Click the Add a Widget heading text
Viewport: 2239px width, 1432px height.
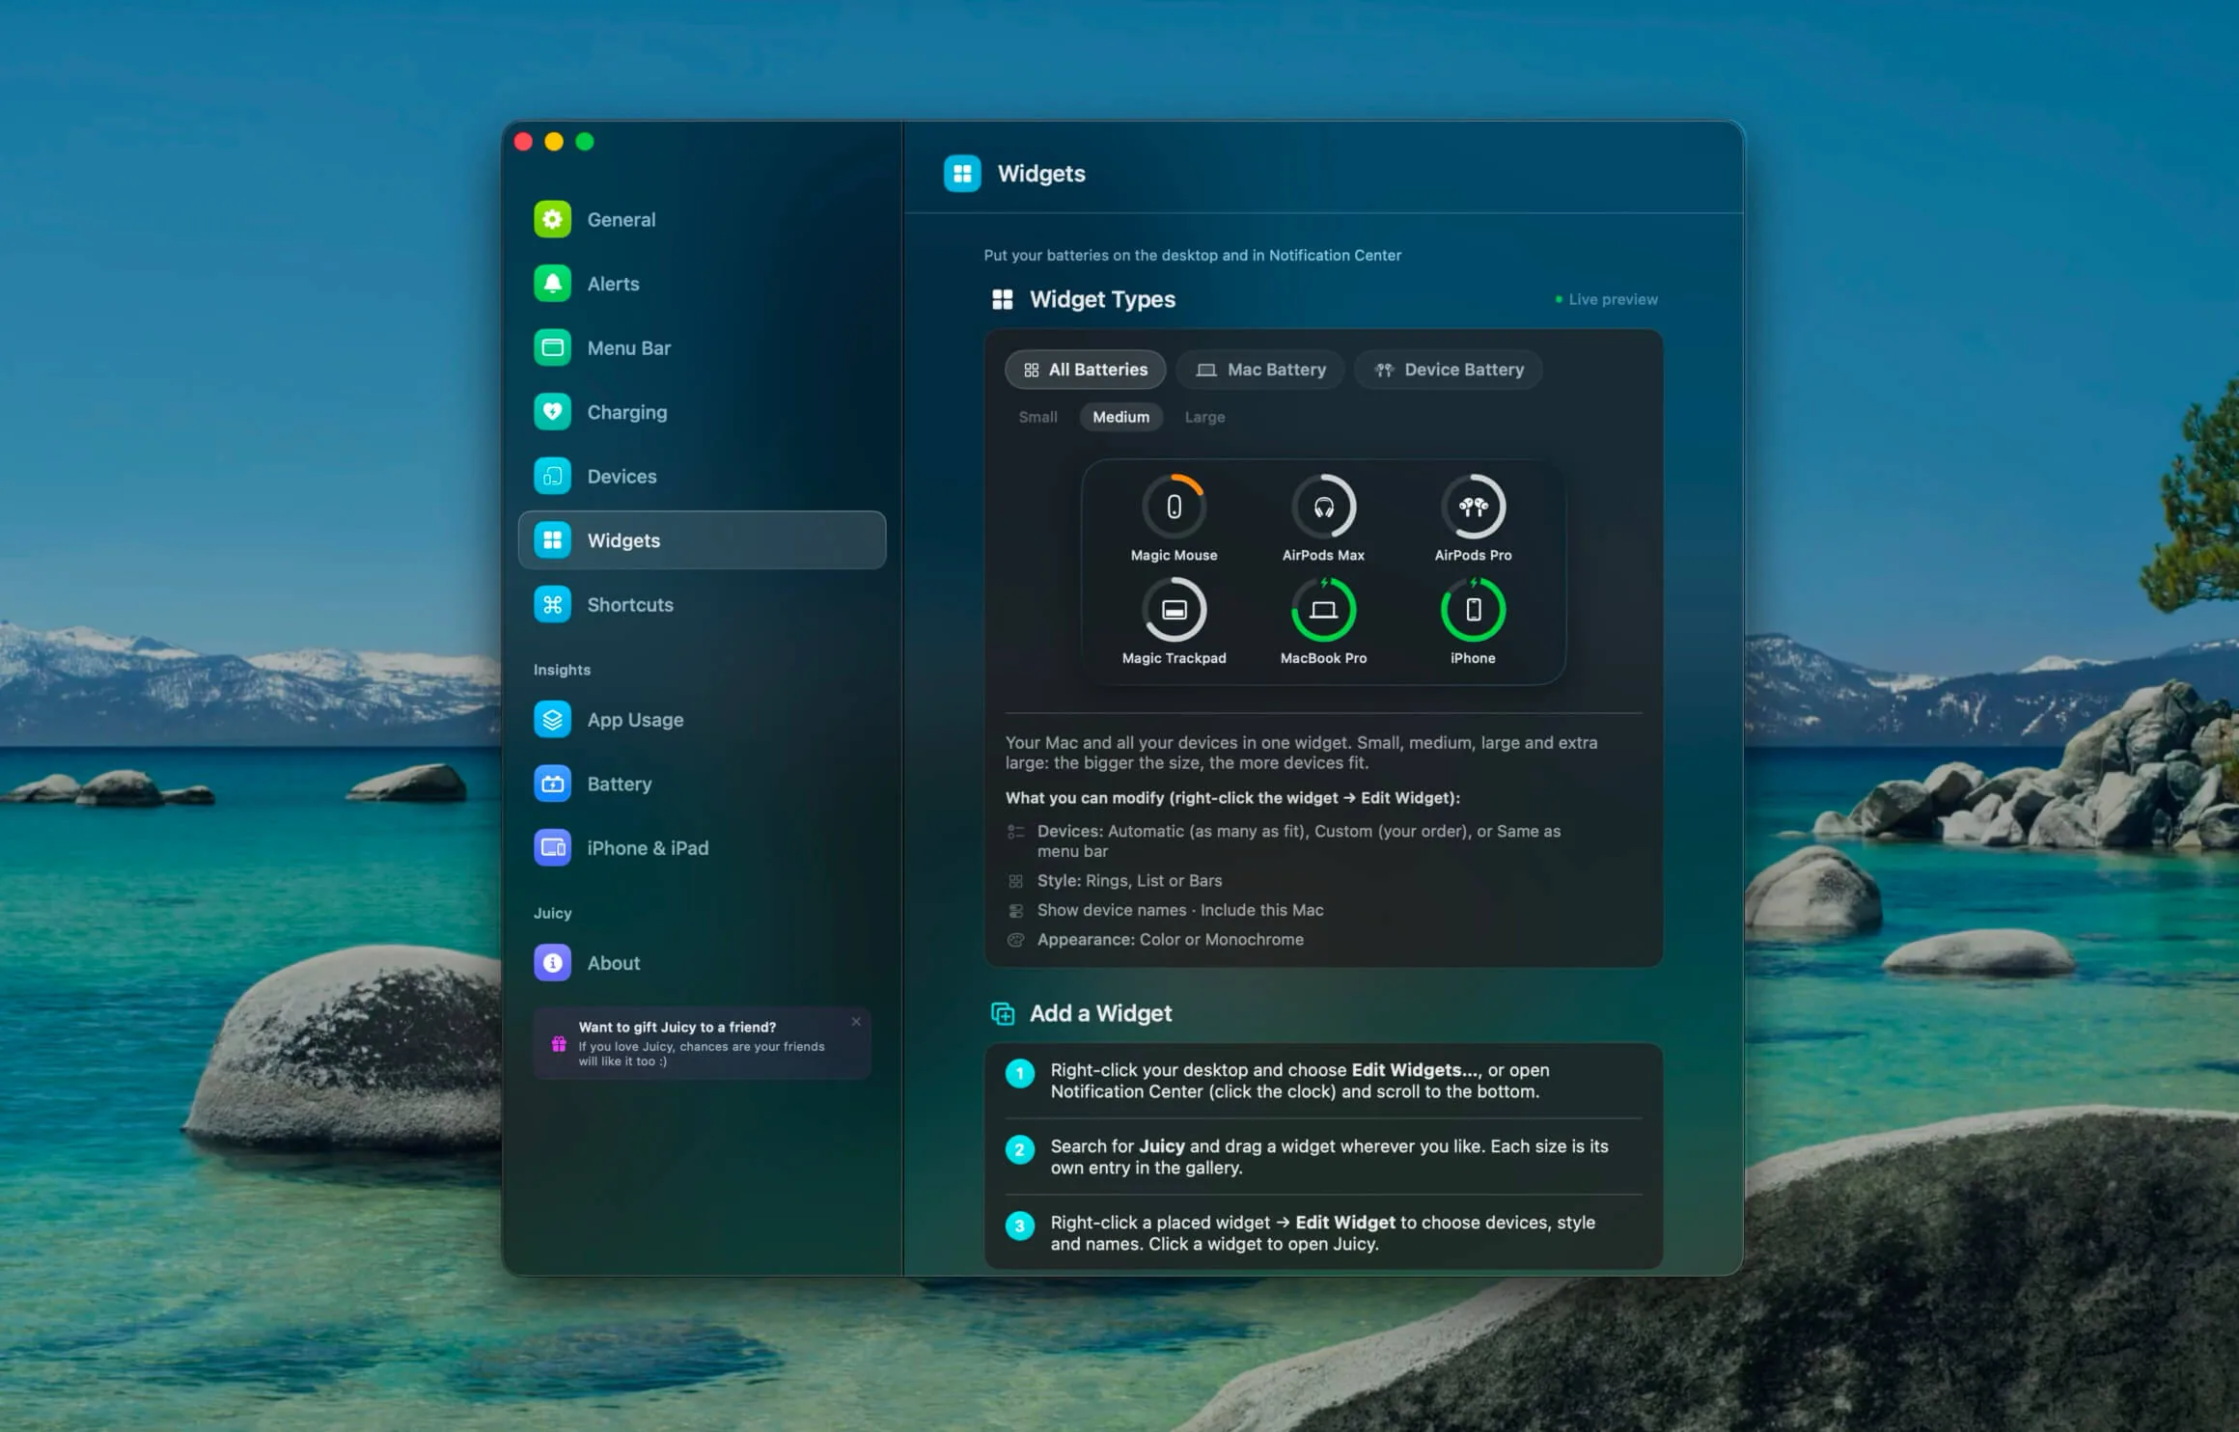tap(1101, 1014)
